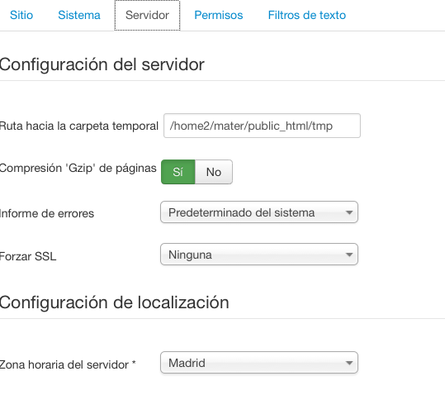Click the arrow on Predeterminado del sistema
445x400 pixels.
[x=349, y=212]
